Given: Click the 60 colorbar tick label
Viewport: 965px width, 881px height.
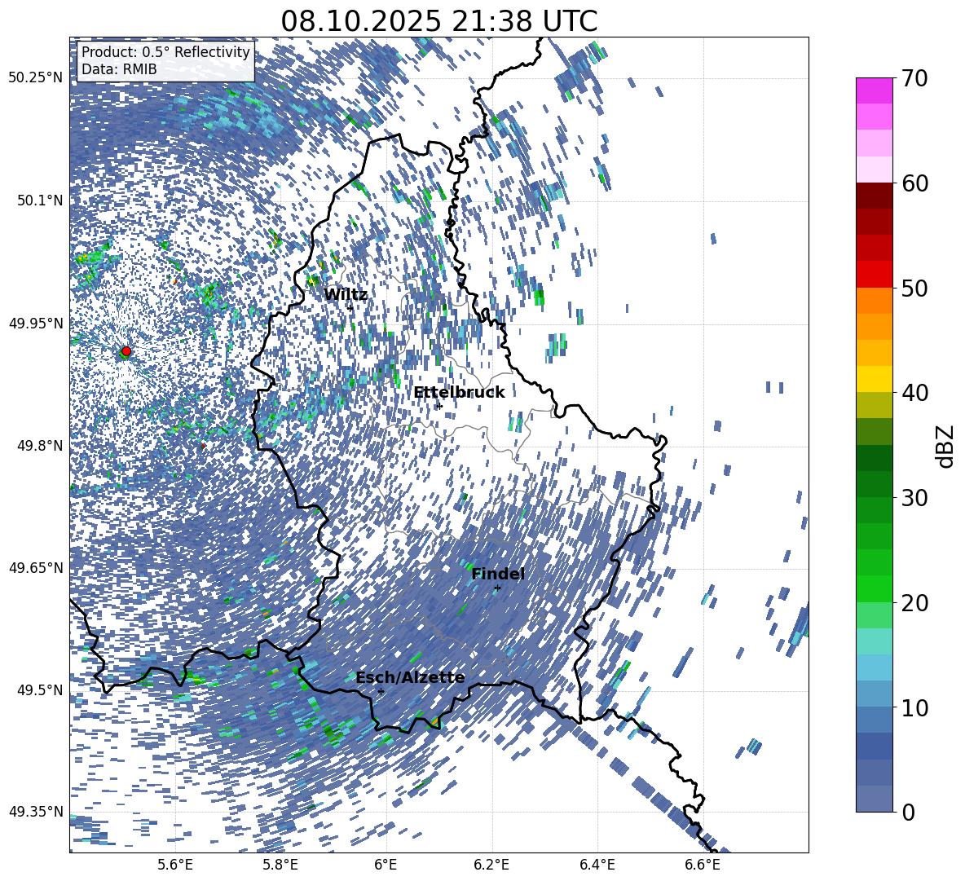Looking at the screenshot, I should pos(914,183).
